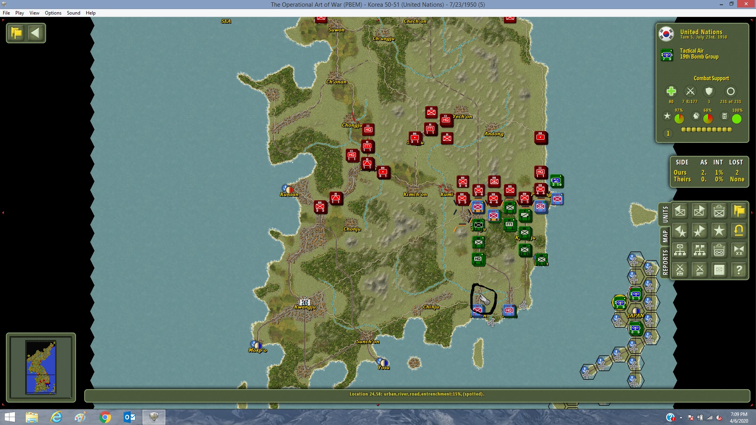Click the yellow flags button in Units panel
Viewport: 756px width, 425px height.
coord(739,211)
